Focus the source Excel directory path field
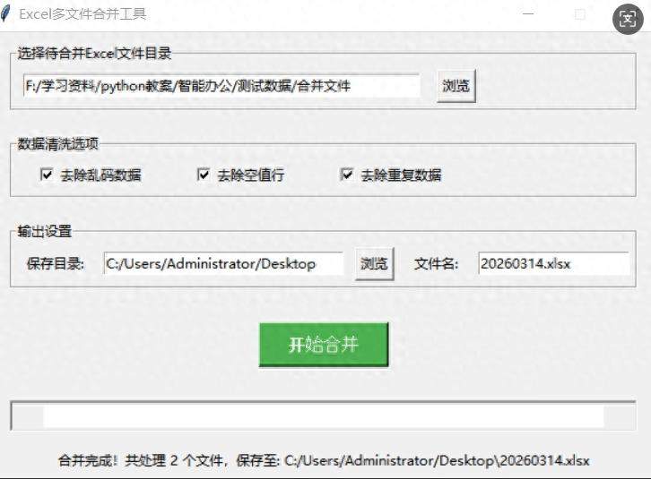 pos(221,86)
